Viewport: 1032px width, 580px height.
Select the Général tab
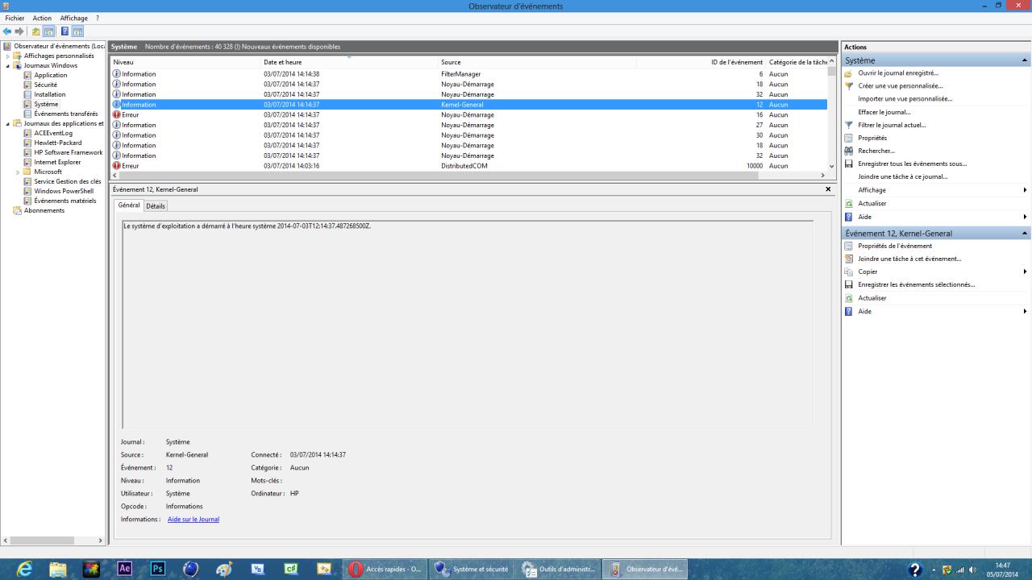(x=129, y=205)
